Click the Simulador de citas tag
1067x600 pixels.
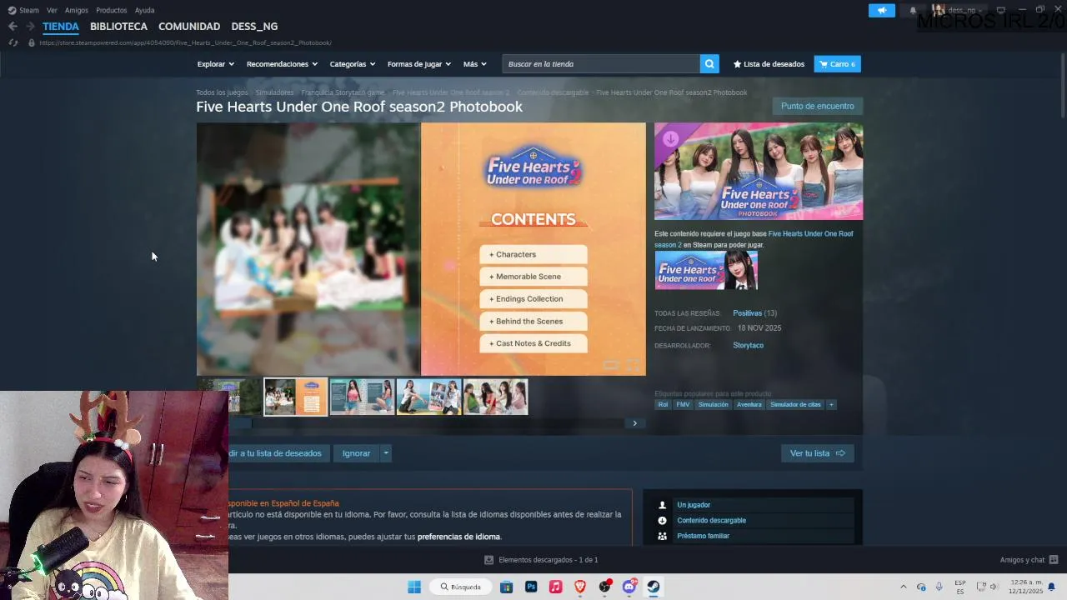[795, 405]
